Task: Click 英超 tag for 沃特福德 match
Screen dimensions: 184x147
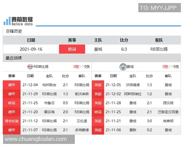Action: 98,85
